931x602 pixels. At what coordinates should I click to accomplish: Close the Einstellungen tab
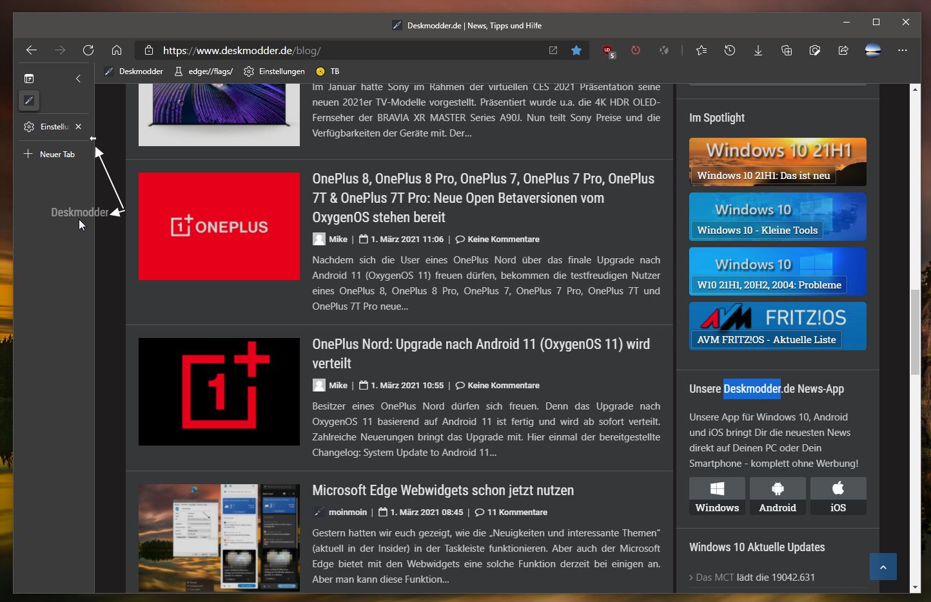point(78,127)
